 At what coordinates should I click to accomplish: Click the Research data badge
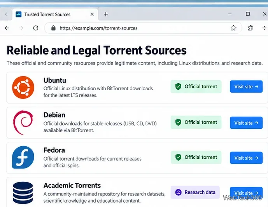(x=195, y=192)
